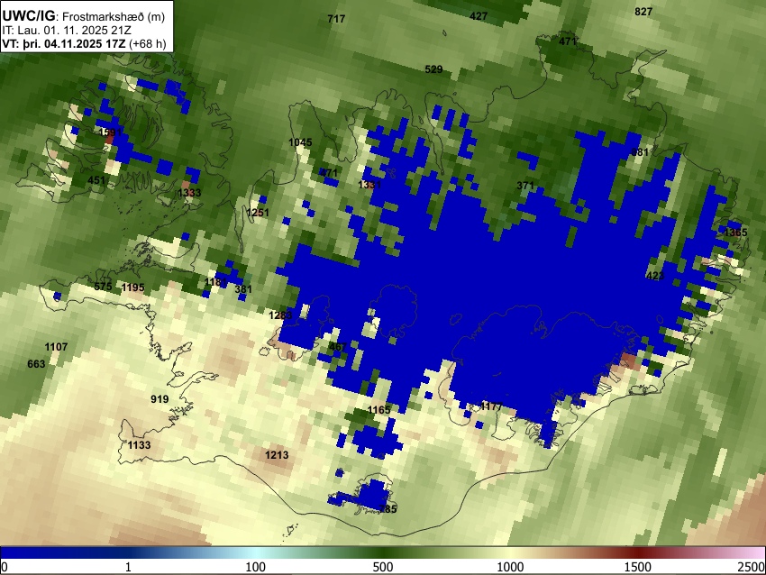Select the valid time line 'VT: þri. 04.11.2025 17Z'

[63, 43]
